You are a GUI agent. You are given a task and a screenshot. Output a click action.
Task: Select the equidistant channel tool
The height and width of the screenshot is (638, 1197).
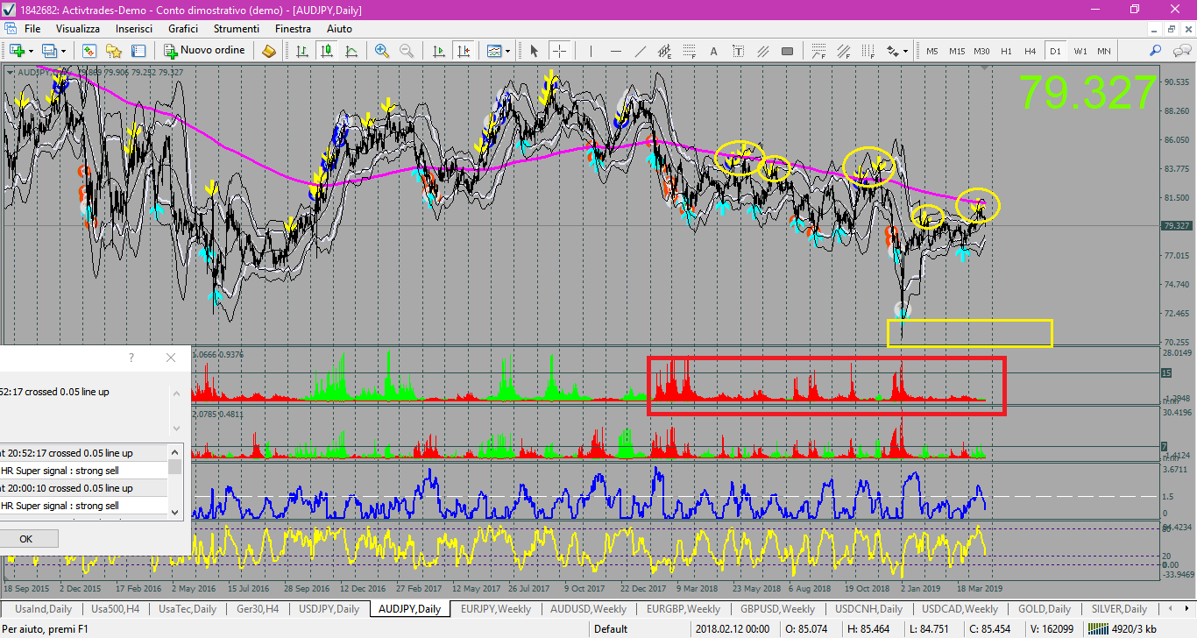(x=665, y=51)
